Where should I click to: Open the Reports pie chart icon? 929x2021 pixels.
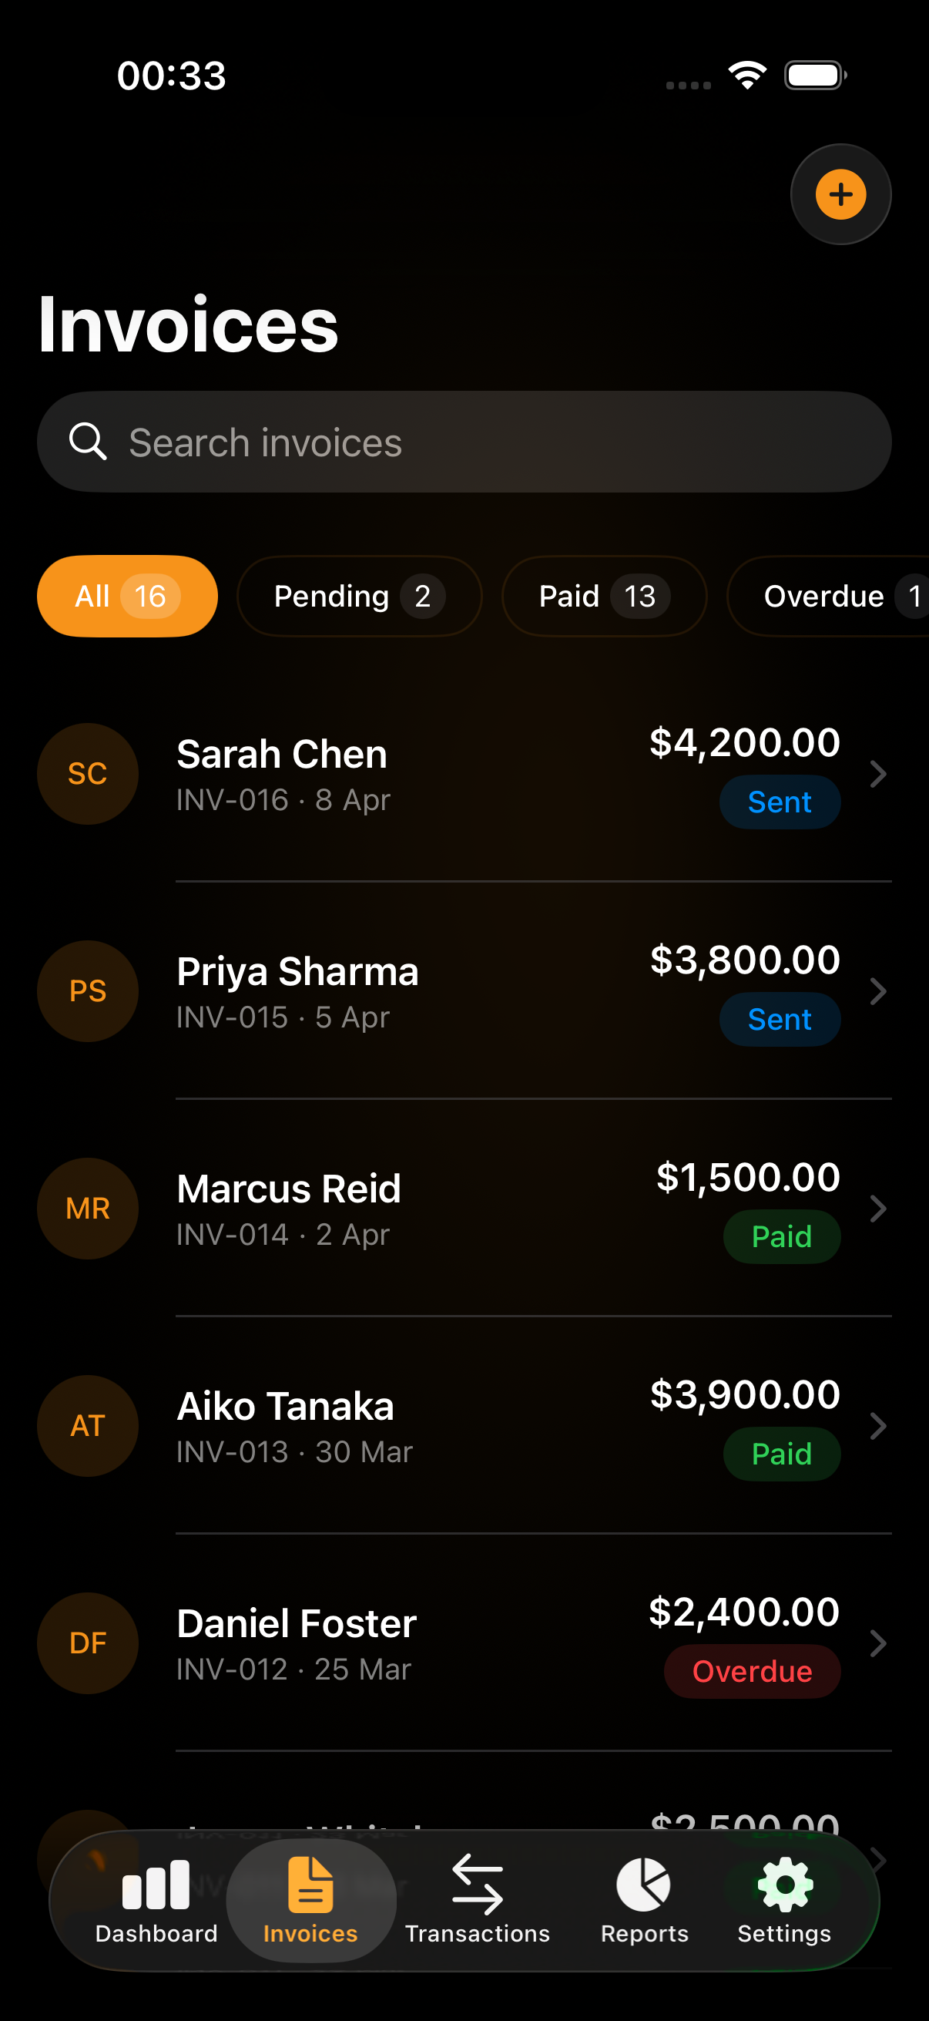click(644, 1885)
